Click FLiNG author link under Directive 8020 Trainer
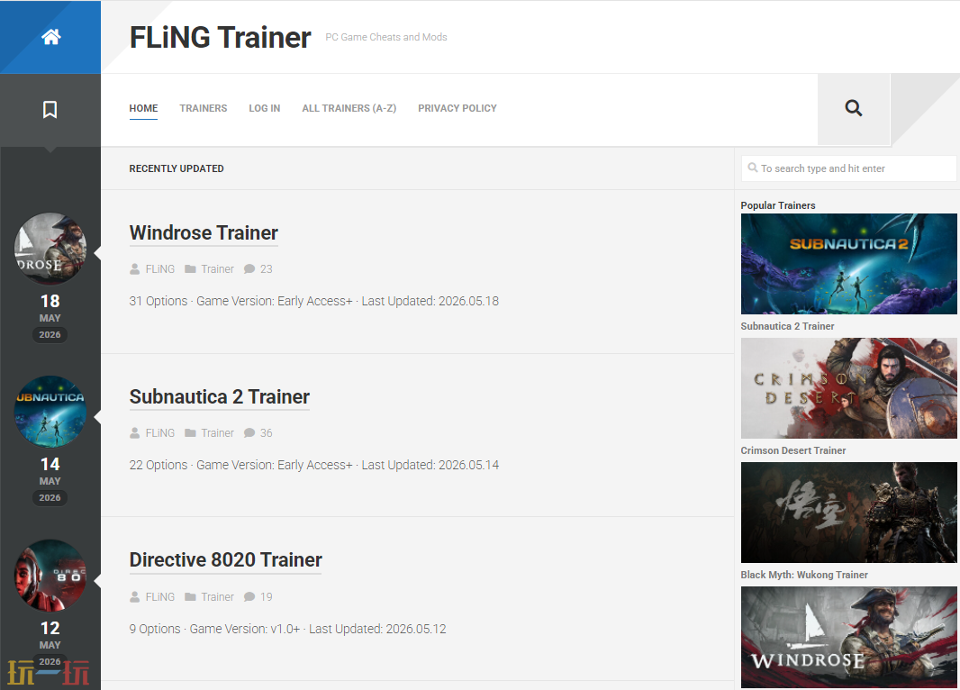The width and height of the screenshot is (960, 690). 159,597
